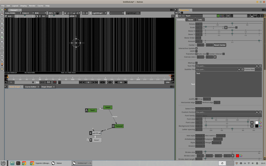Enable the Uniform scale checkbox
Image resolution: width=266 pixels, height=166 pixels.
coord(236,27)
